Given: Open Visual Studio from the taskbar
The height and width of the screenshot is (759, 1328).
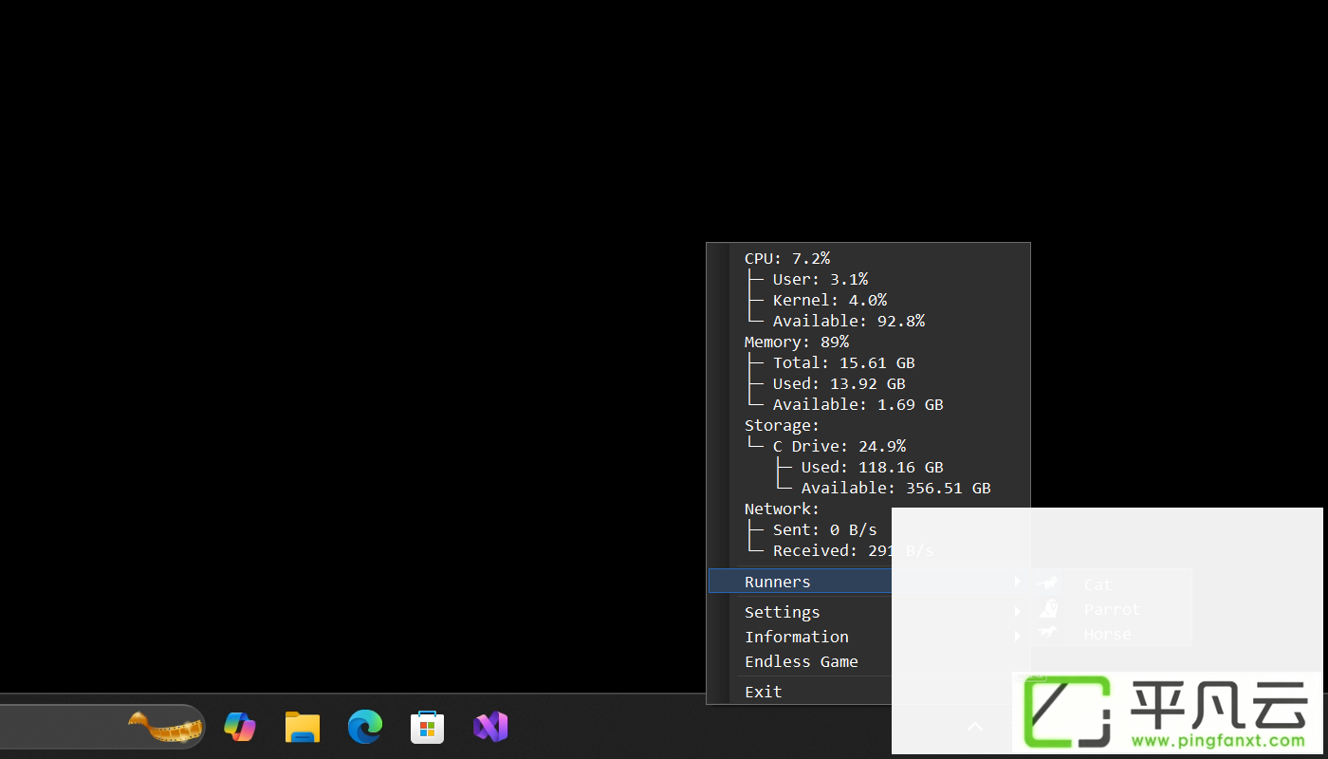Looking at the screenshot, I should pos(490,727).
